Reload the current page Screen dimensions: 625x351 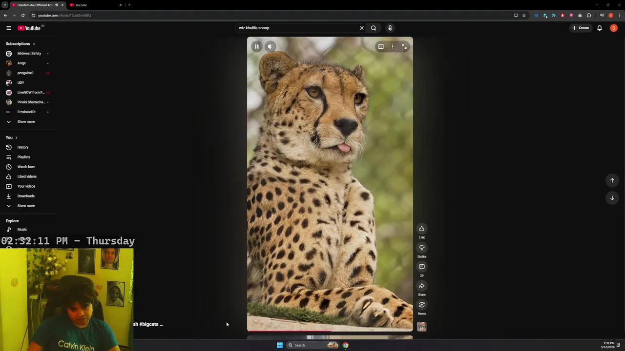tap(22, 15)
